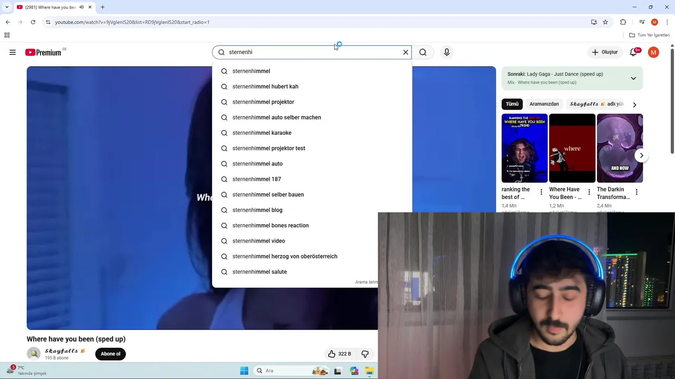Viewport: 675px width, 379px height.
Task: Choose the 'sternenhimmel video' suggestion
Action: click(x=295, y=241)
